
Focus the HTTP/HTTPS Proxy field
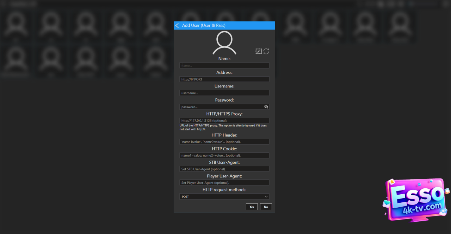pos(224,121)
